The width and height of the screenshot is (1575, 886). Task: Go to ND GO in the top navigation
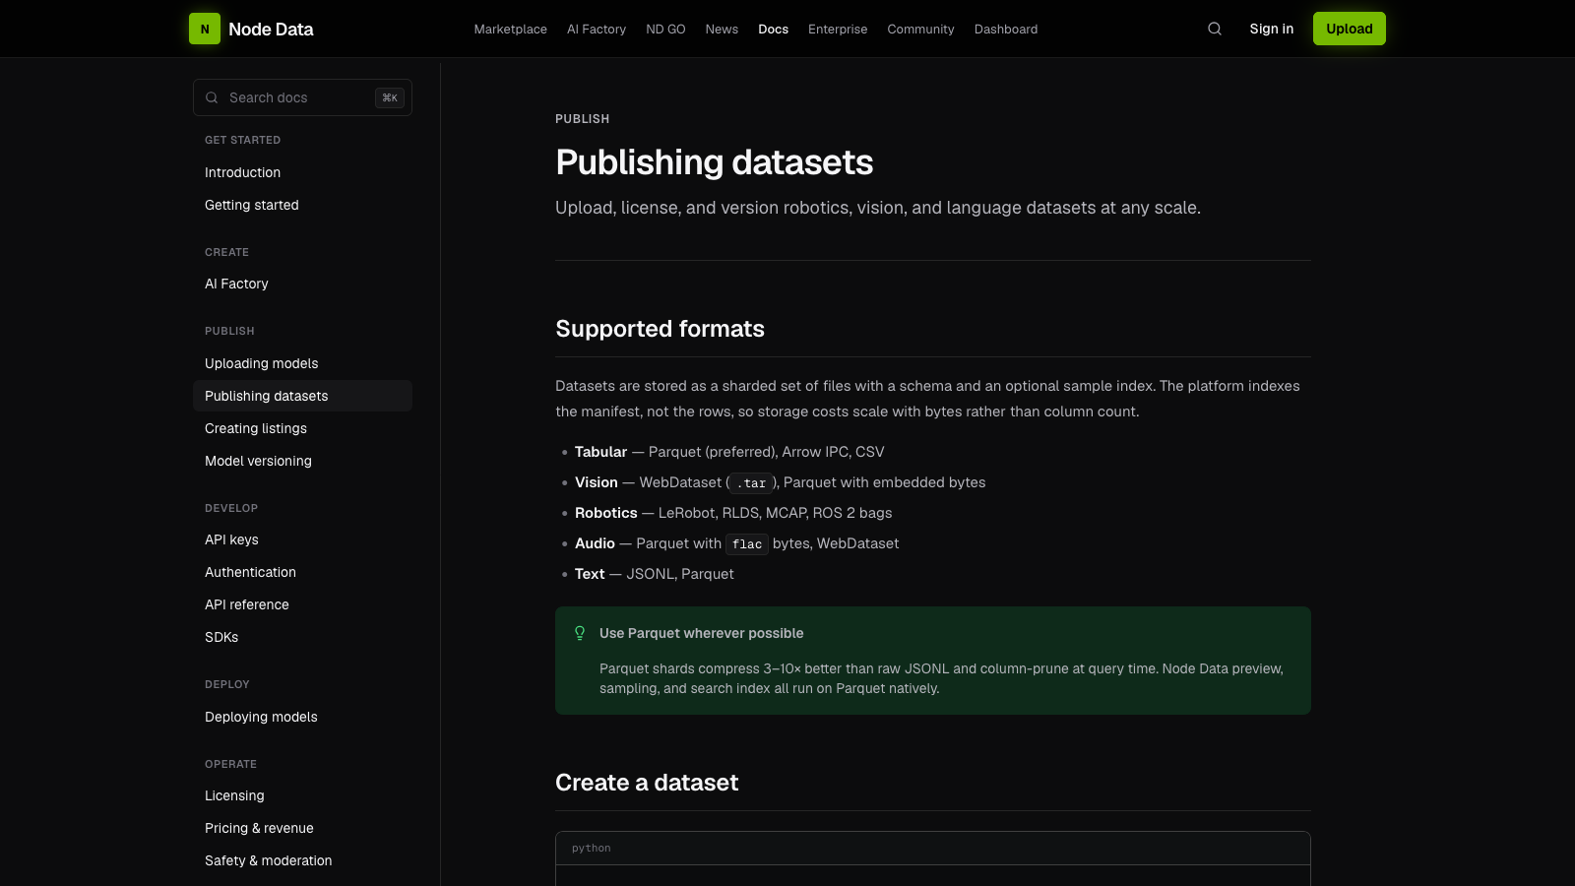(665, 29)
